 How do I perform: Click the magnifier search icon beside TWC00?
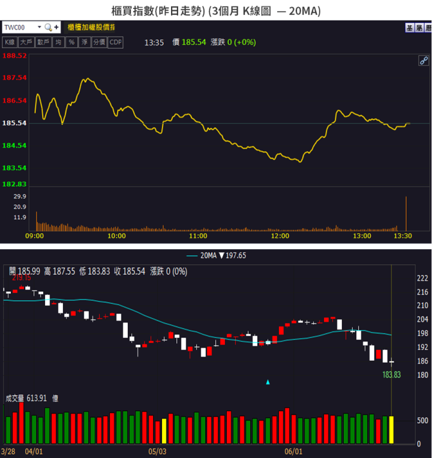tap(49, 27)
